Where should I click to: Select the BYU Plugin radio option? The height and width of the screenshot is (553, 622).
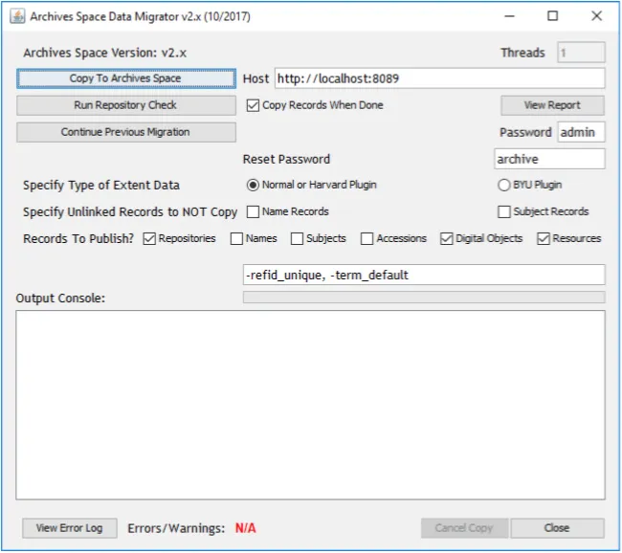504,186
